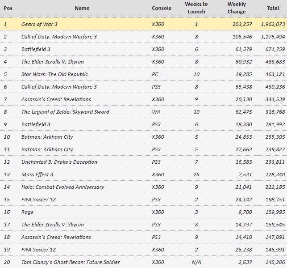Open Halo: Combat Evolved Anniversary

coord(62,187)
